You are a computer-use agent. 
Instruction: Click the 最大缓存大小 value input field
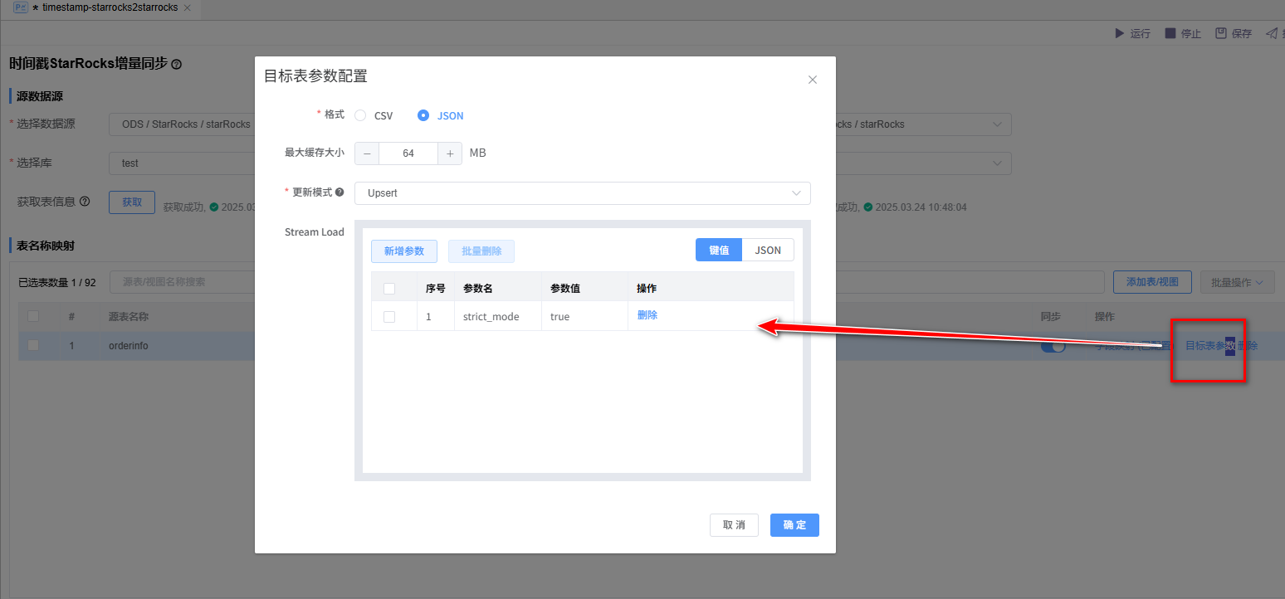coord(408,153)
